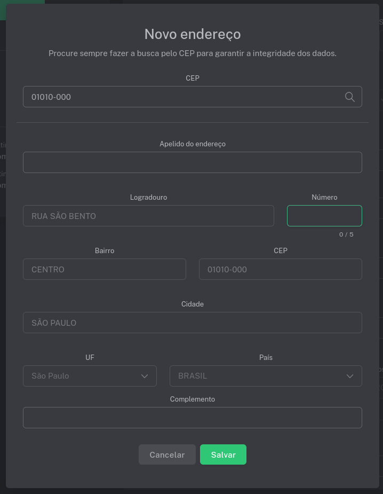Click the greyed CEP field beside Bairro
383x494 pixels.
(280, 269)
